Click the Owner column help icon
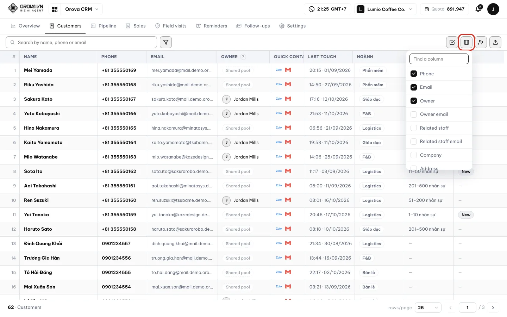 (x=243, y=57)
